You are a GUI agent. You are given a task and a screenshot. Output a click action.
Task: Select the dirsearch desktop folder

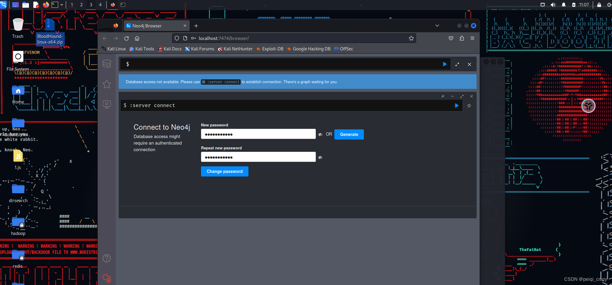[18, 193]
